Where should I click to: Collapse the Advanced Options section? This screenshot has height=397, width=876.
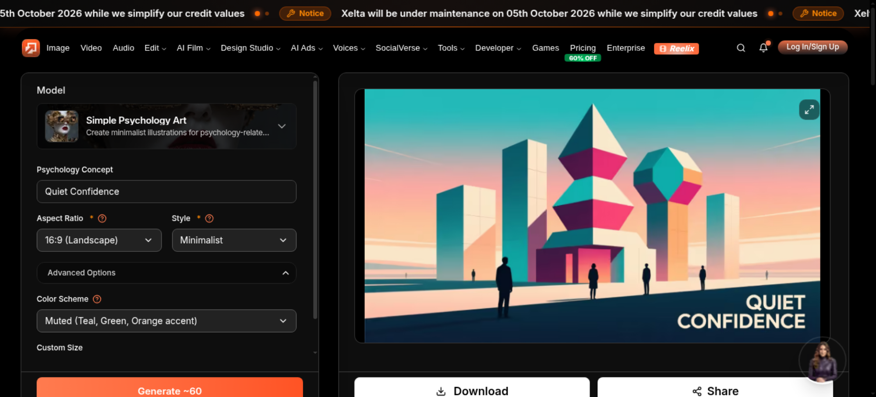coord(166,273)
